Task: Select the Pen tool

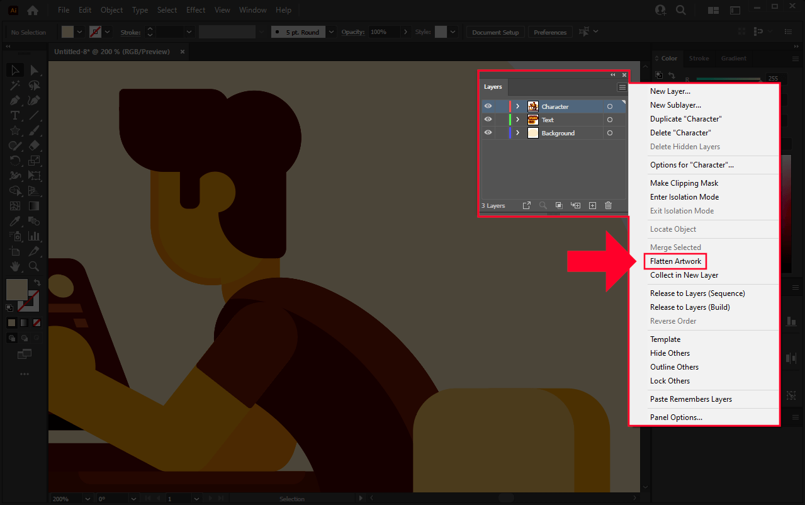Action: tap(15, 100)
